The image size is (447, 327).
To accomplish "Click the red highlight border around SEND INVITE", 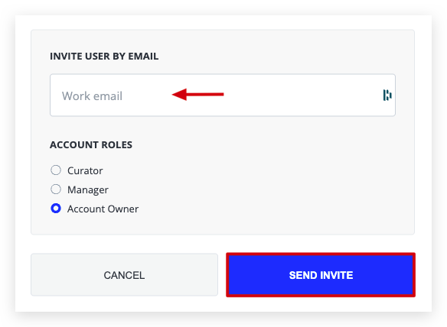I will pos(321,254).
